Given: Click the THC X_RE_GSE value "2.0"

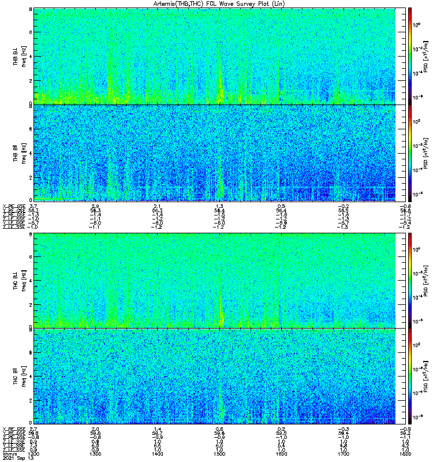Looking at the screenshot, I should click(x=95, y=429).
